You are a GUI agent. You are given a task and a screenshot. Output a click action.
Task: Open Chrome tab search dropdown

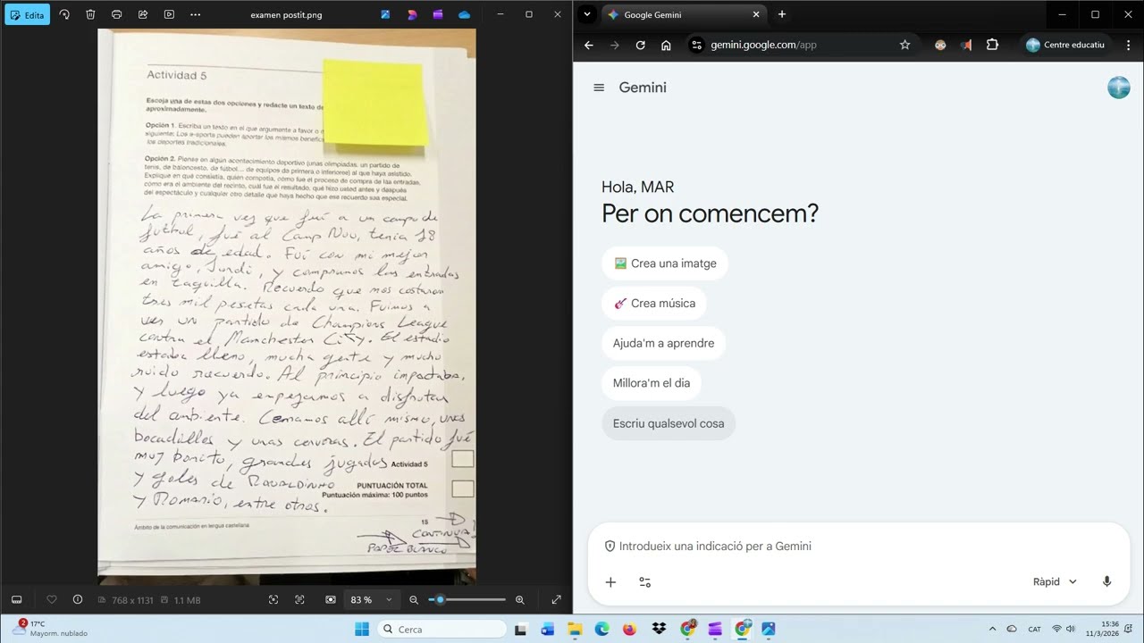(x=587, y=14)
